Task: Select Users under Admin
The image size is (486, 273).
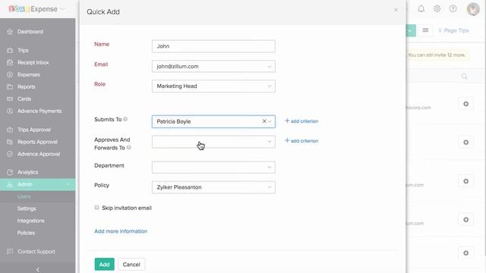Action: coord(24,196)
